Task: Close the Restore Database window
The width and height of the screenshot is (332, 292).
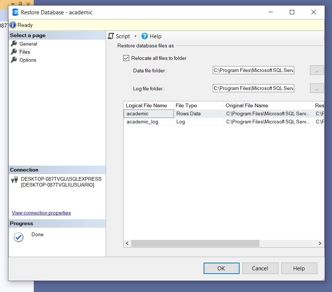Action: [x=314, y=12]
